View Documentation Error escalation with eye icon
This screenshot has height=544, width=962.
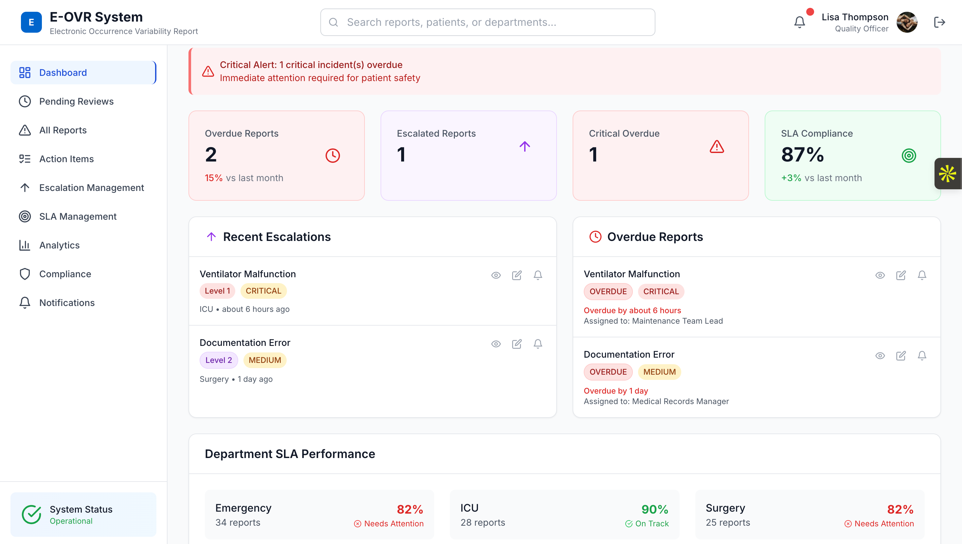point(496,344)
